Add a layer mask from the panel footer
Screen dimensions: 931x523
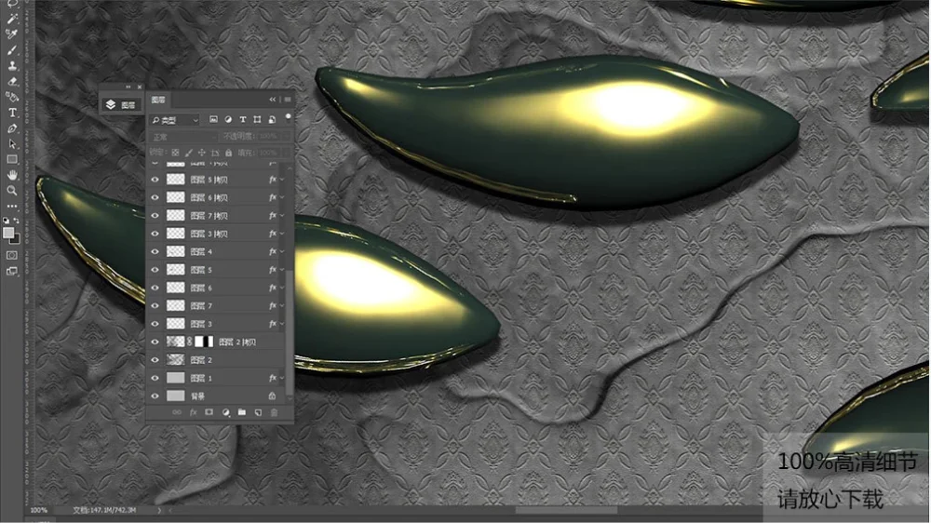pos(209,412)
